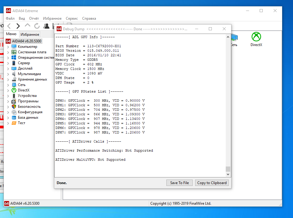
Task: Click the DPM7 GPUClock 987 MHz line
Action: [x=100, y=132]
